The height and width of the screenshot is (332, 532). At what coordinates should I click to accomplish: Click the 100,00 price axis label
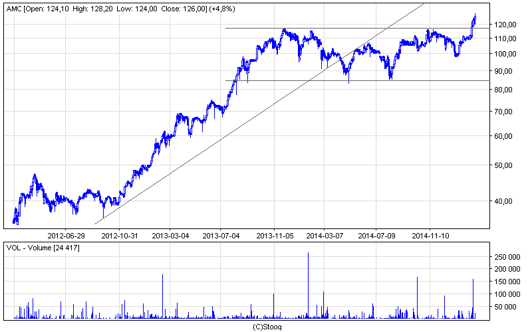point(505,54)
